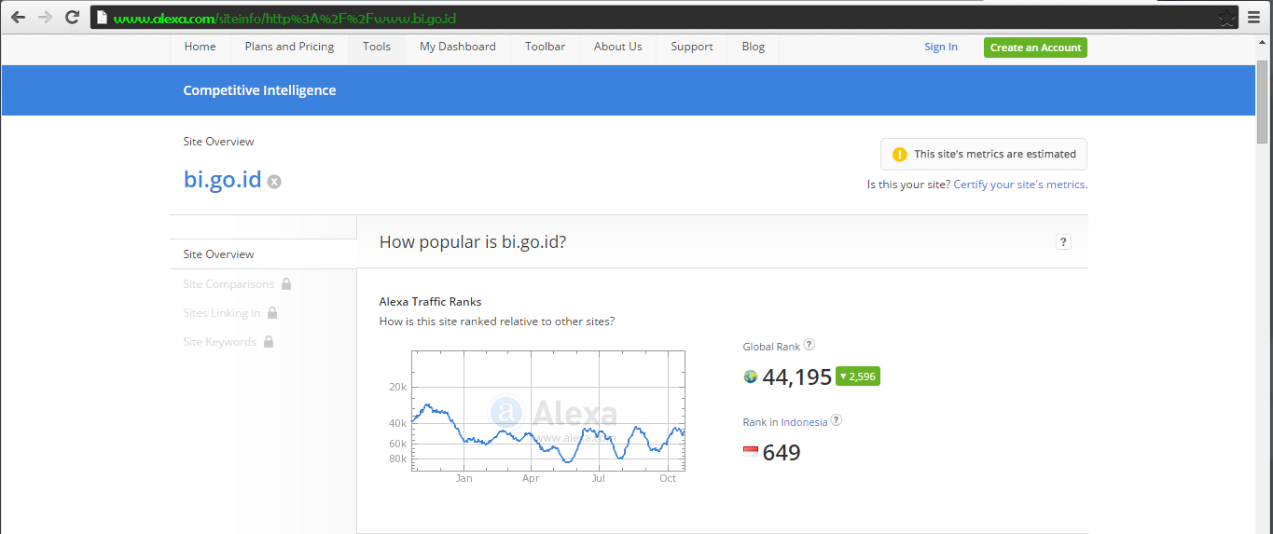The height and width of the screenshot is (534, 1273).
Task: Click 'How is this site ranked' text
Action: click(x=497, y=322)
